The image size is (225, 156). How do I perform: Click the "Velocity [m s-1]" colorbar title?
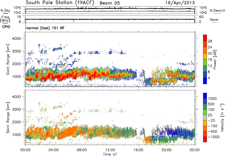click(222, 117)
